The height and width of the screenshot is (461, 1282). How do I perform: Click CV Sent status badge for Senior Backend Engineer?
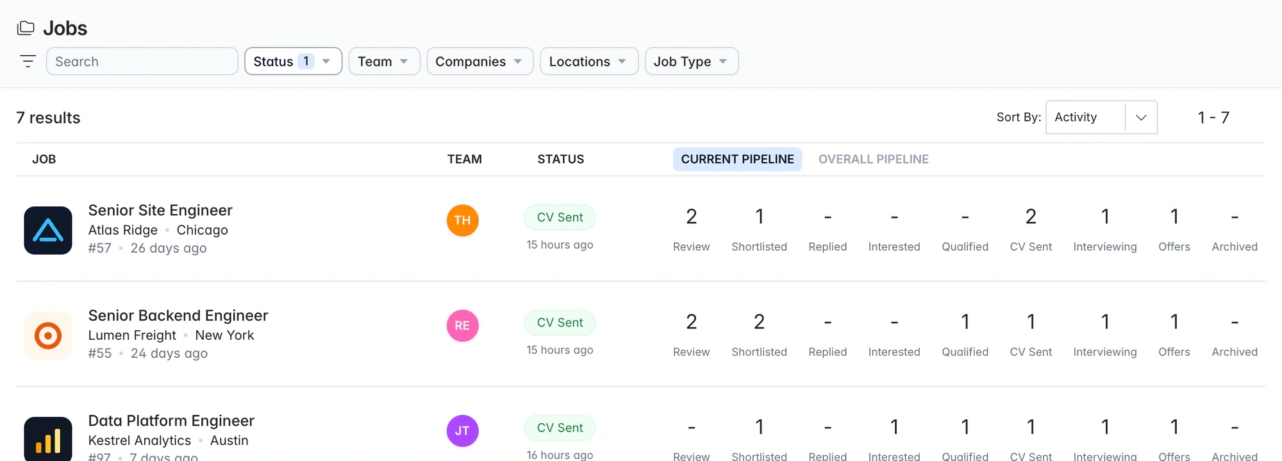560,323
